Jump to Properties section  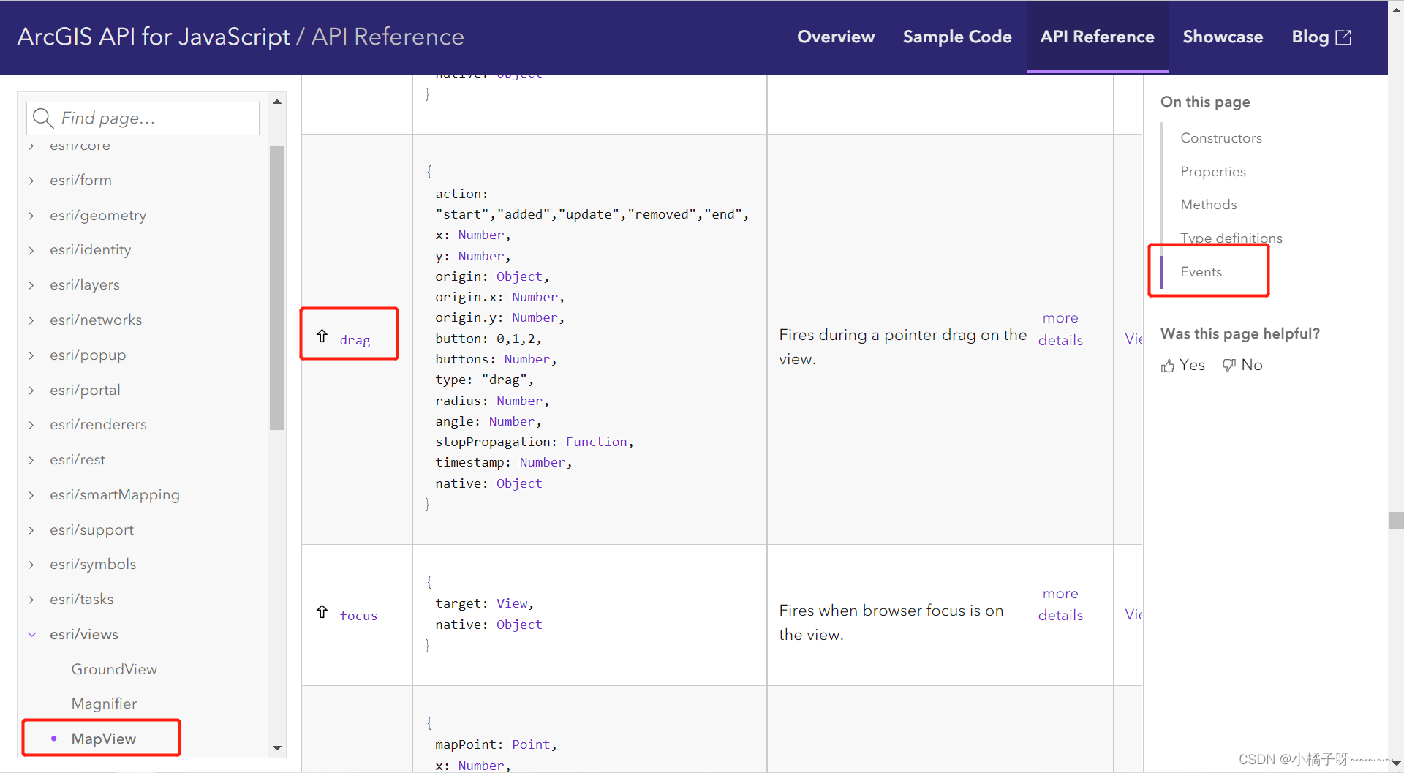click(1212, 172)
